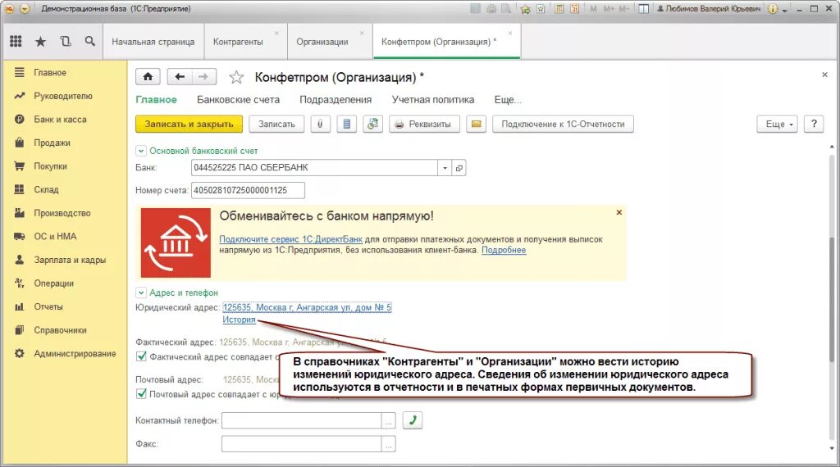
Task: Open Подразделения form section
Action: click(x=336, y=99)
